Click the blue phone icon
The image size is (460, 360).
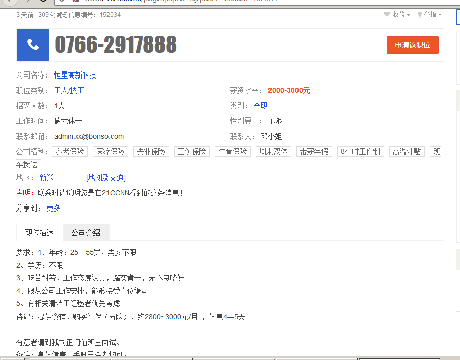(33, 45)
